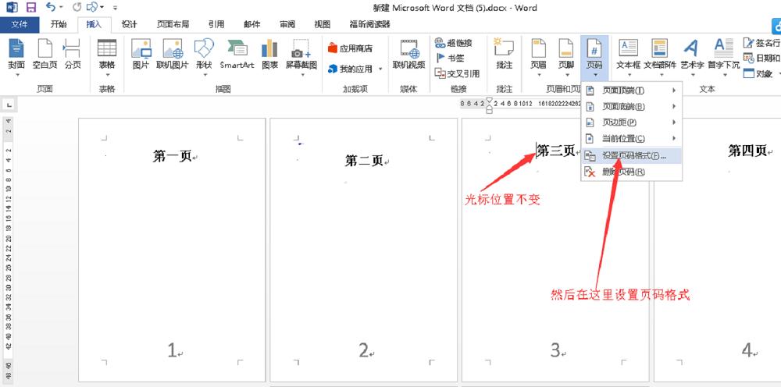Click the Undo arrow icon
Image resolution: width=781 pixels, height=387 pixels.
[x=50, y=7]
